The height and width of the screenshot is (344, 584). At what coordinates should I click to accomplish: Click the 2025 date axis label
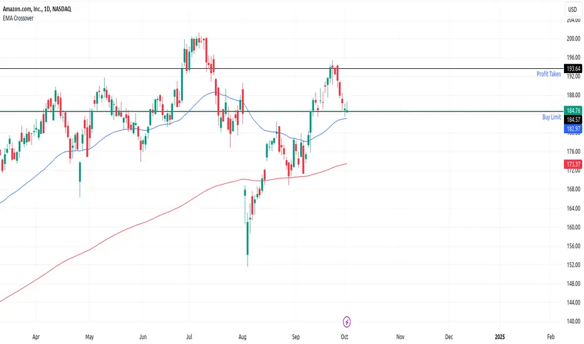[x=500, y=337]
